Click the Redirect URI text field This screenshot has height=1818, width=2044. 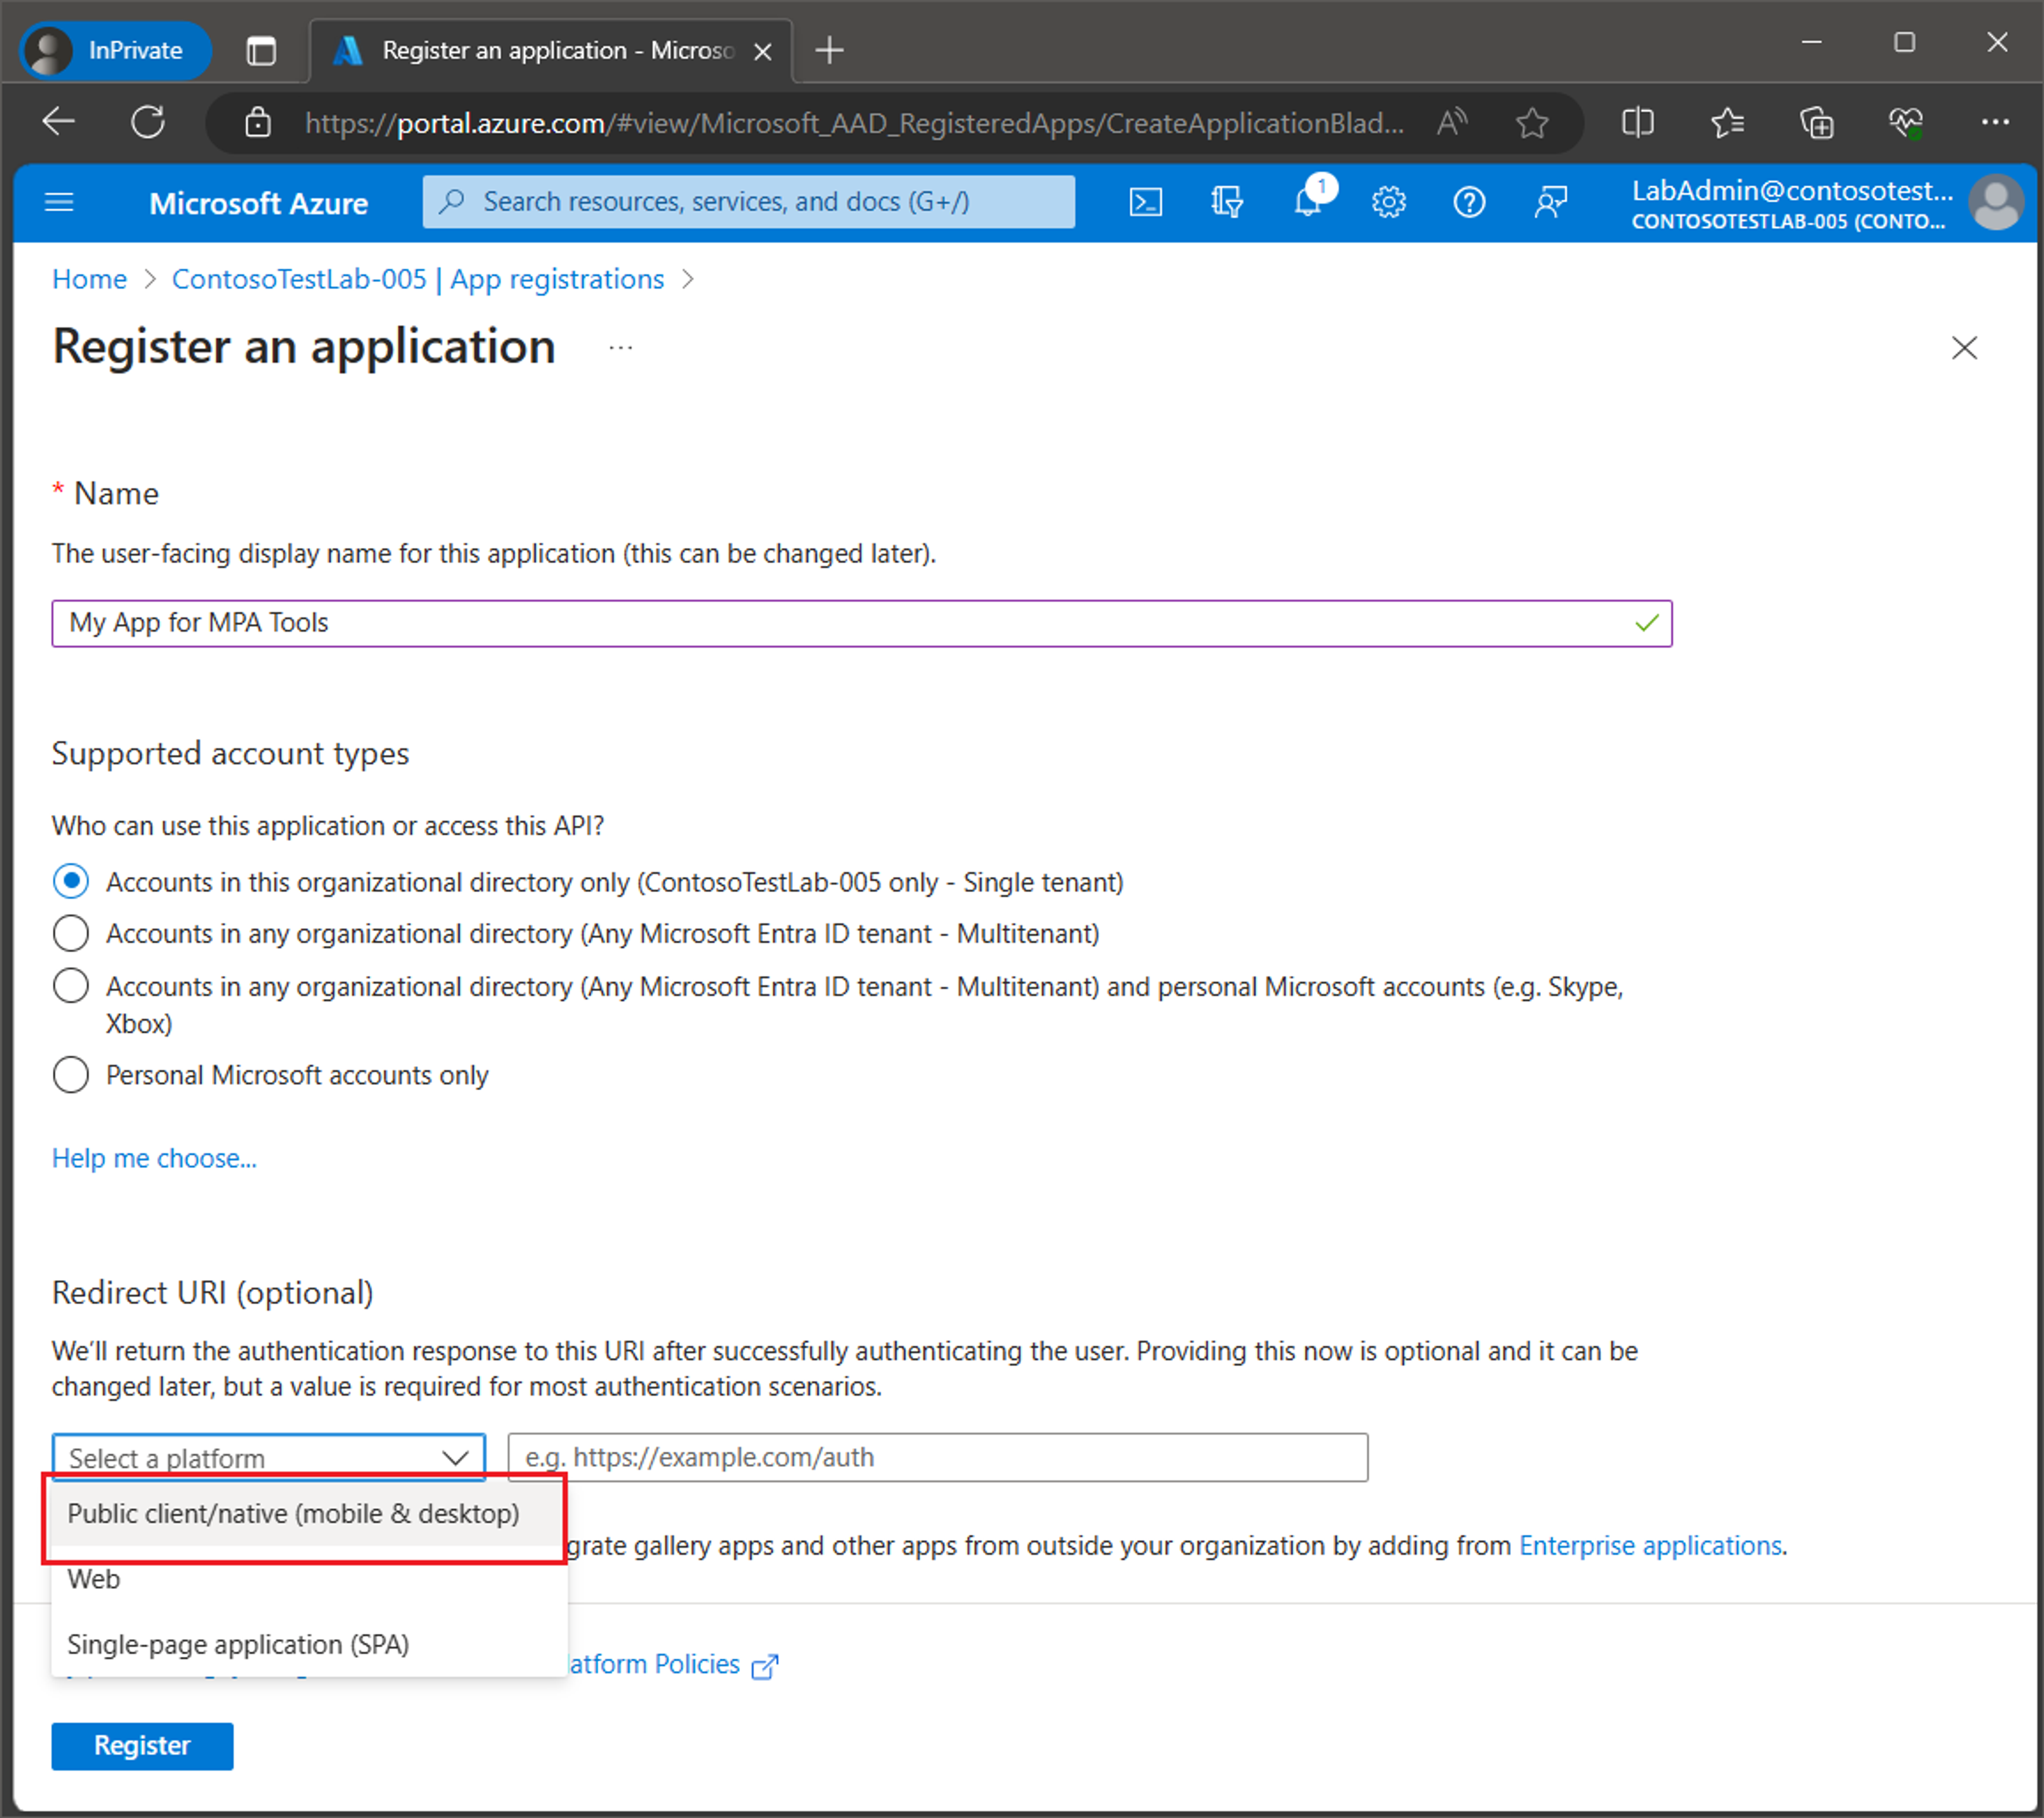point(937,1457)
